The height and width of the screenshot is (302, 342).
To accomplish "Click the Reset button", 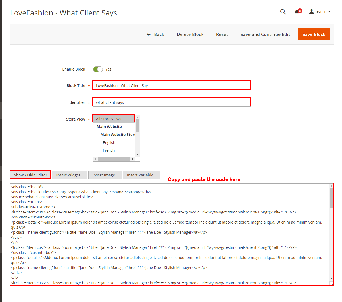I will click(222, 34).
